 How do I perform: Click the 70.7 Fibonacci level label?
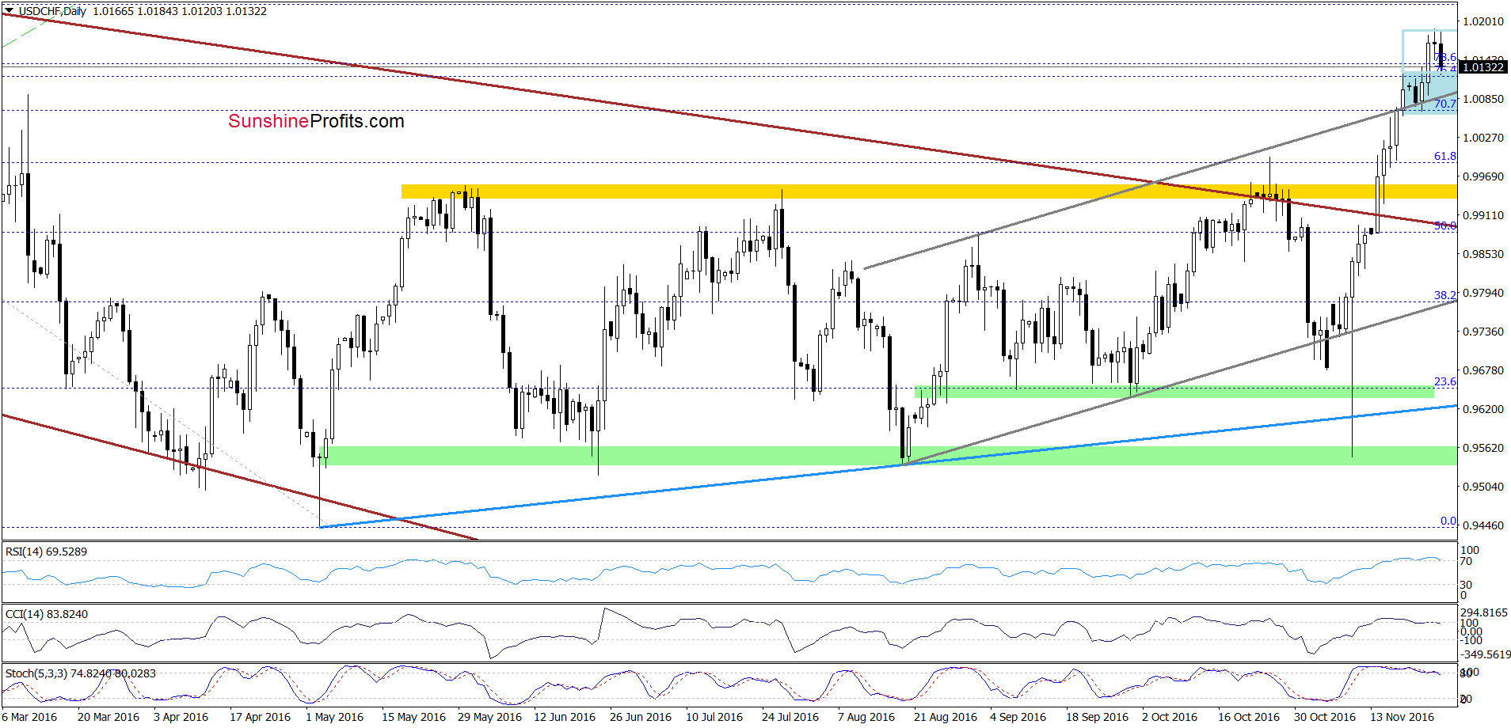pos(1445,104)
